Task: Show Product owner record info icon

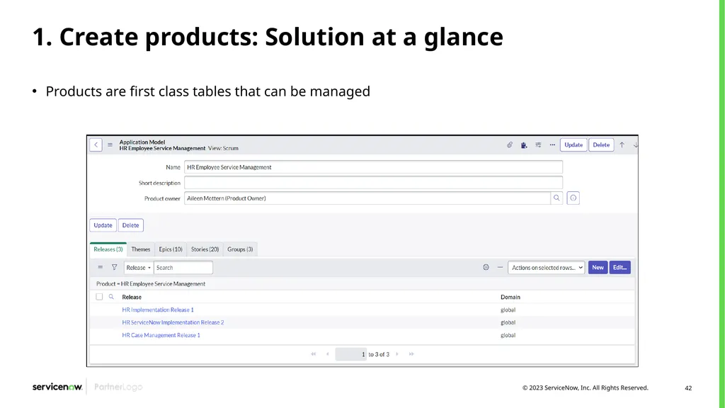Action: (x=573, y=198)
